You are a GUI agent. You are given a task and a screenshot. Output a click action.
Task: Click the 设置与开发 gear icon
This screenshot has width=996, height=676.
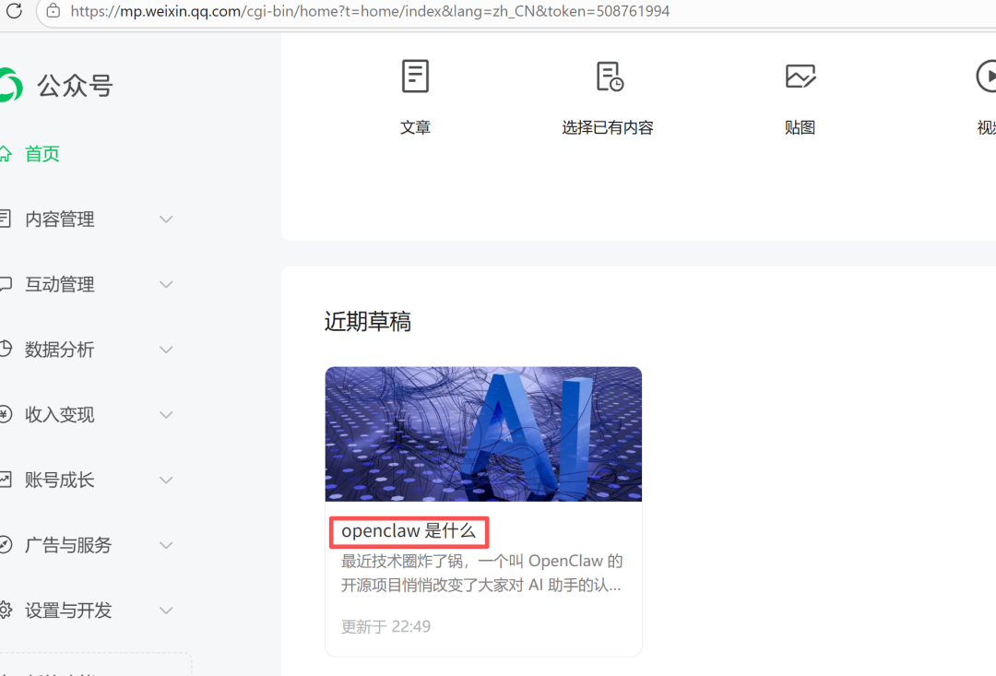[6, 610]
